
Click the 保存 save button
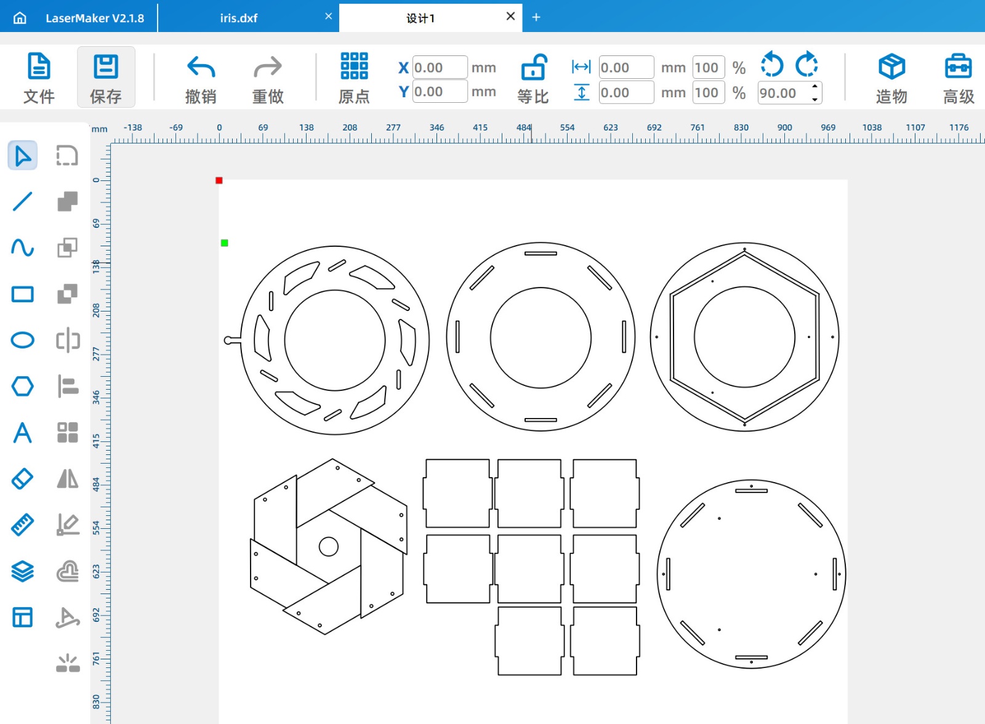point(106,78)
